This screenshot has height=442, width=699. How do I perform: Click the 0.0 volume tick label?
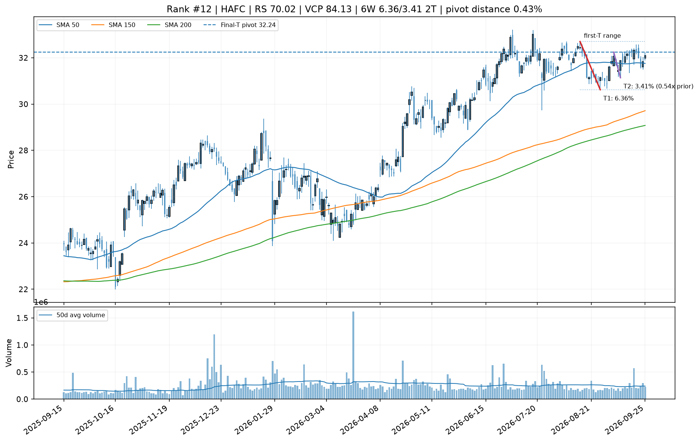23,399
